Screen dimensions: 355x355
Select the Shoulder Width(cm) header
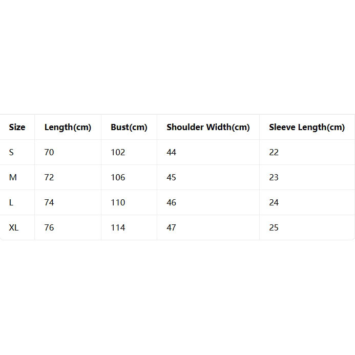pyautogui.click(x=208, y=127)
